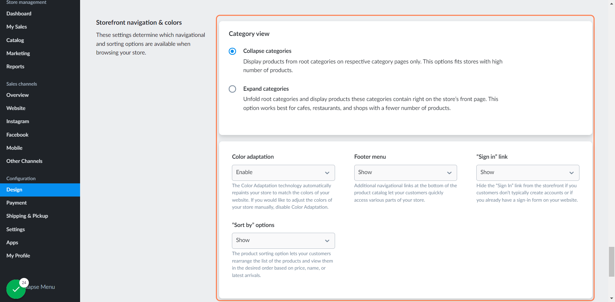Select the Expand categories radio button
The image size is (615, 302).
click(x=232, y=89)
